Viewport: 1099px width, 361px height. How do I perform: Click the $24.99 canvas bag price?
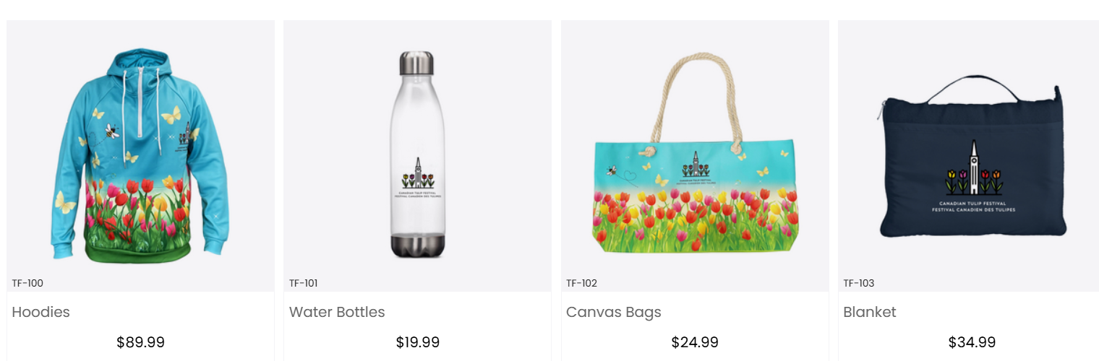(695, 342)
